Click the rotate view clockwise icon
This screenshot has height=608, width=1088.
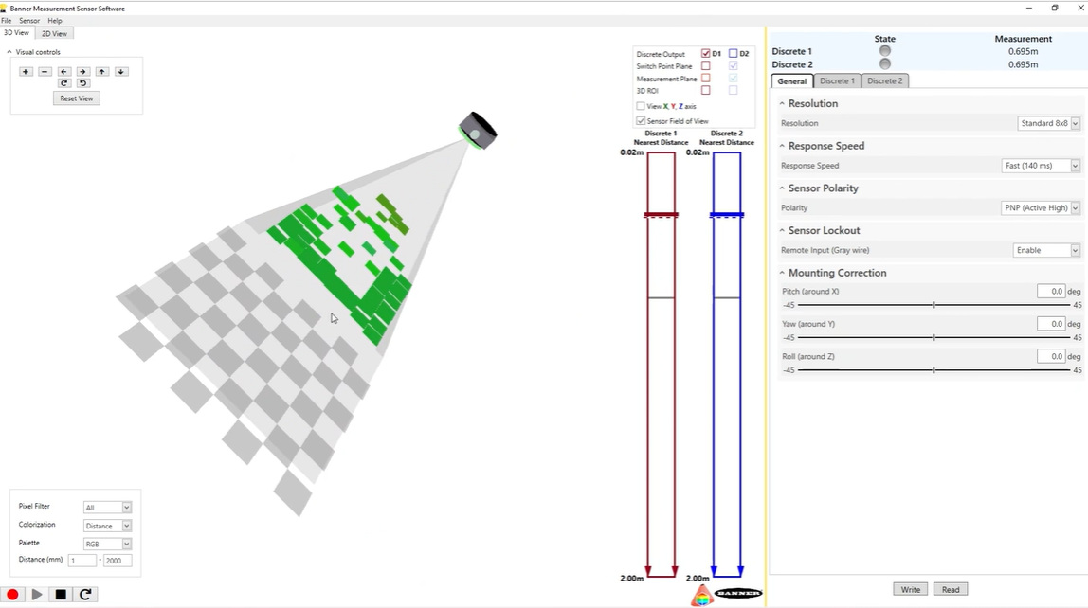pos(64,82)
